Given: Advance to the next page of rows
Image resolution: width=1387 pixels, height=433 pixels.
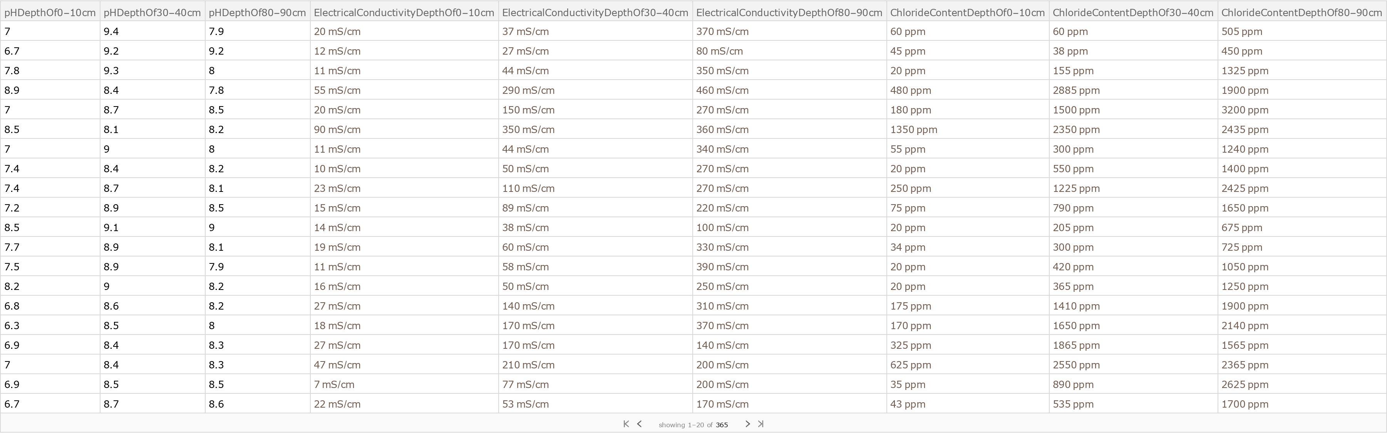Looking at the screenshot, I should click(x=747, y=424).
